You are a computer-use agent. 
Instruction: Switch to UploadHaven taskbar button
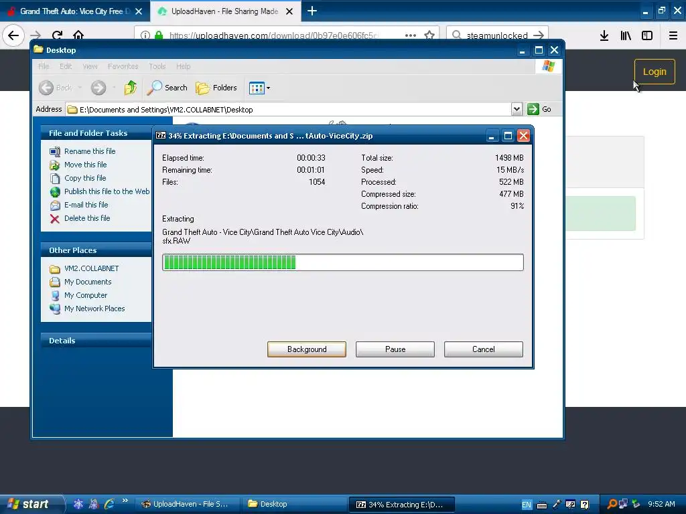point(188,504)
